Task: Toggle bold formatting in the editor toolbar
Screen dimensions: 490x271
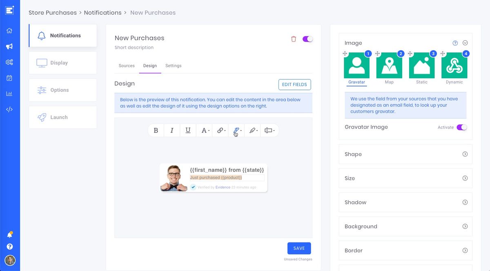Action: coord(156,130)
